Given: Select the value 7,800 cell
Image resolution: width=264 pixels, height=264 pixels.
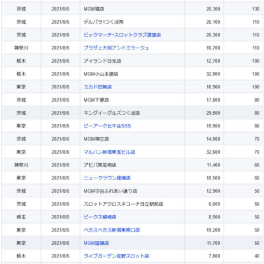Looking at the screenshot, I should pyautogui.click(x=204, y=256).
